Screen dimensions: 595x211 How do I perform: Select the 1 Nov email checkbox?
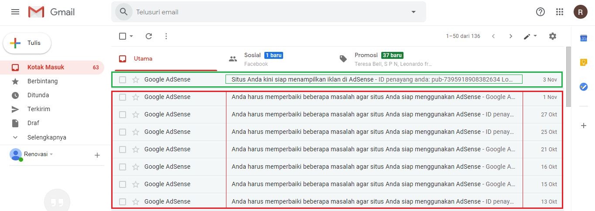(123, 97)
